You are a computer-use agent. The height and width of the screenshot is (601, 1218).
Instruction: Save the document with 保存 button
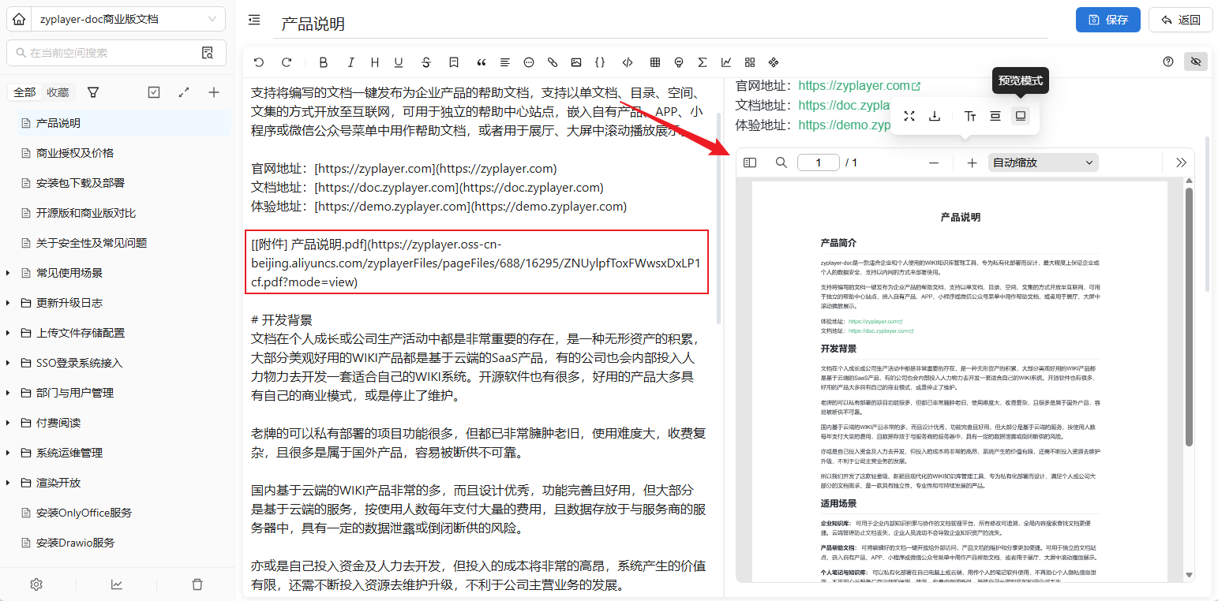coord(1108,20)
